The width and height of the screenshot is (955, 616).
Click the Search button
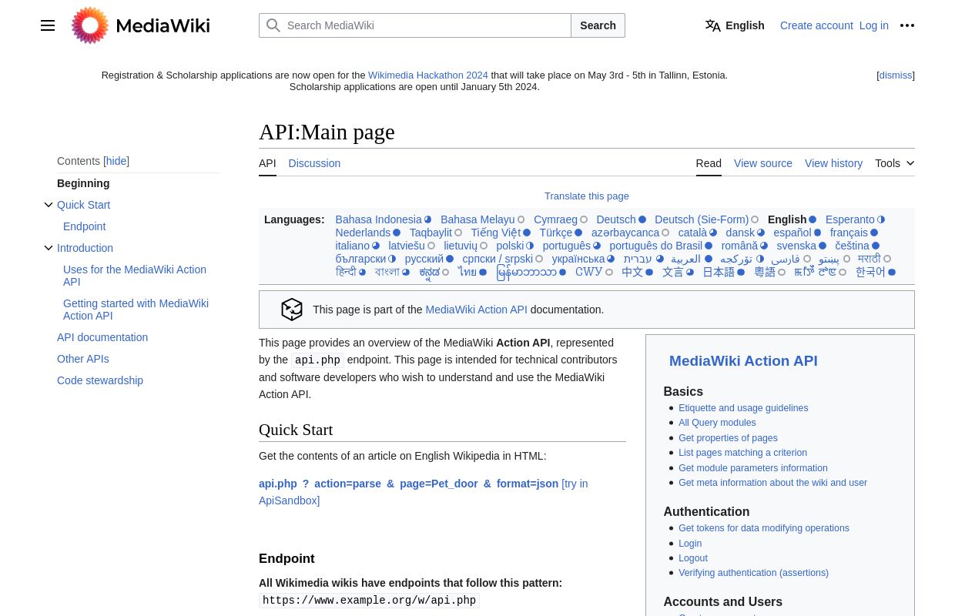(598, 25)
